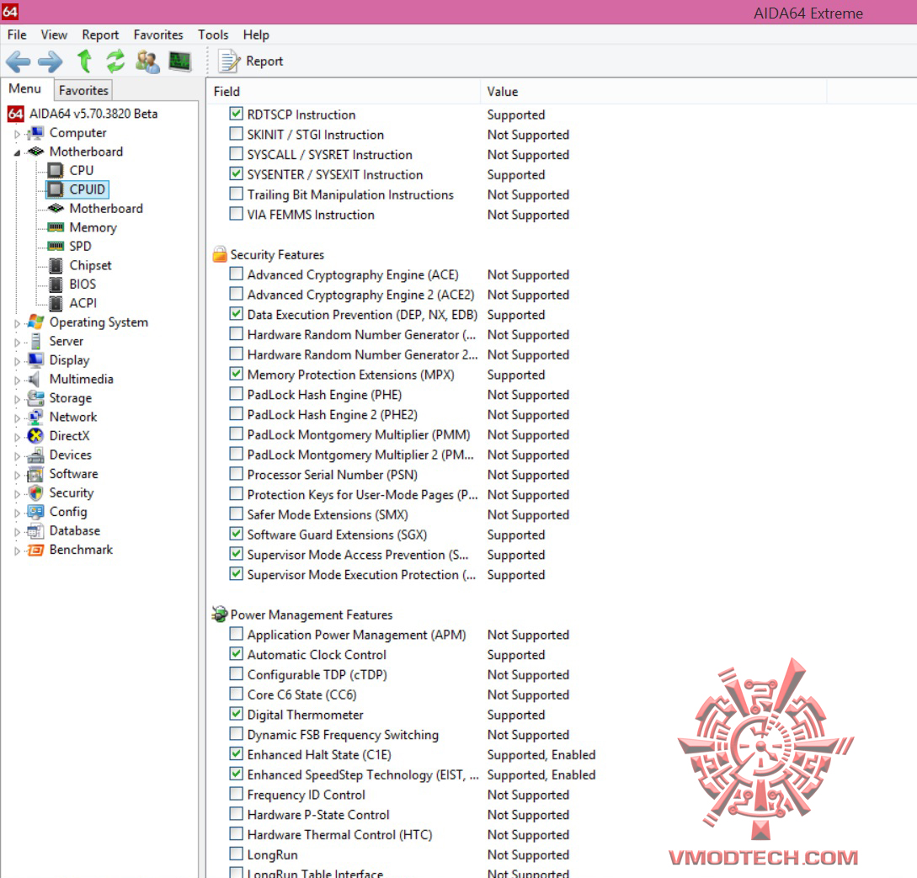Click the DirectX yellow X icon

[x=35, y=435]
